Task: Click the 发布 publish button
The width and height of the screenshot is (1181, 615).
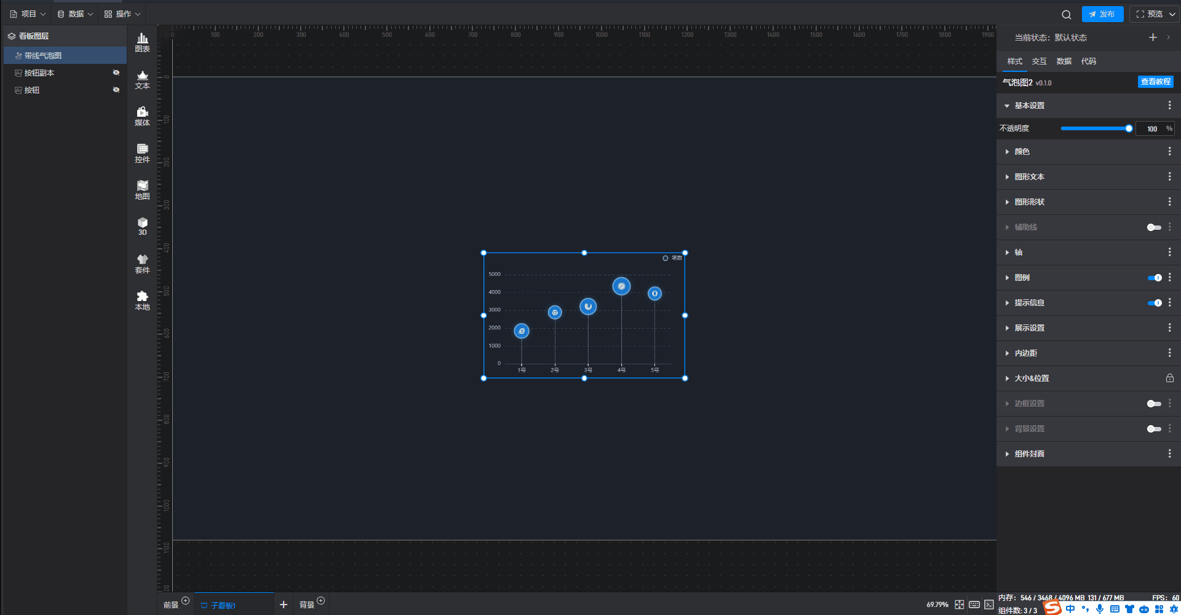Action: pyautogui.click(x=1102, y=14)
